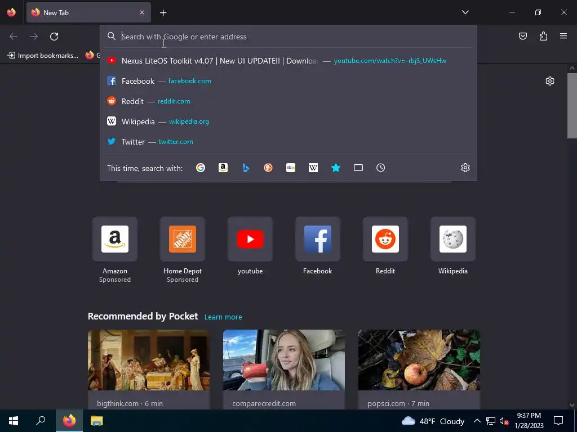
Task: Expand the List all tabs arrow
Action: pyautogui.click(x=465, y=12)
